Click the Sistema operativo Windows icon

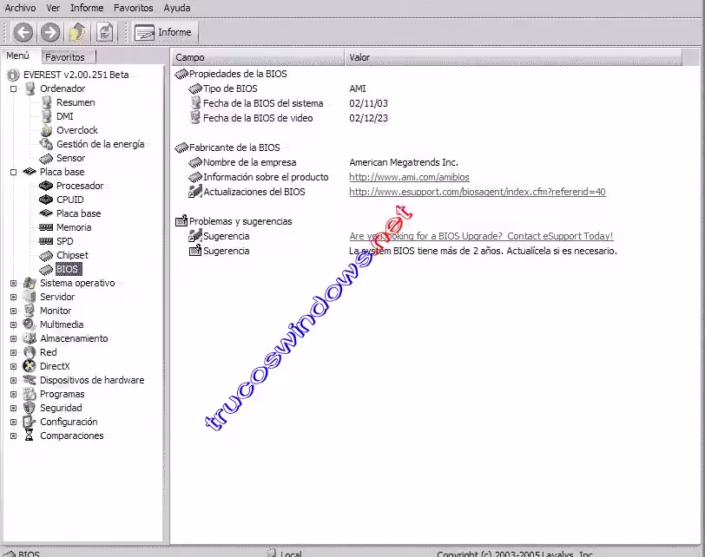[30, 283]
